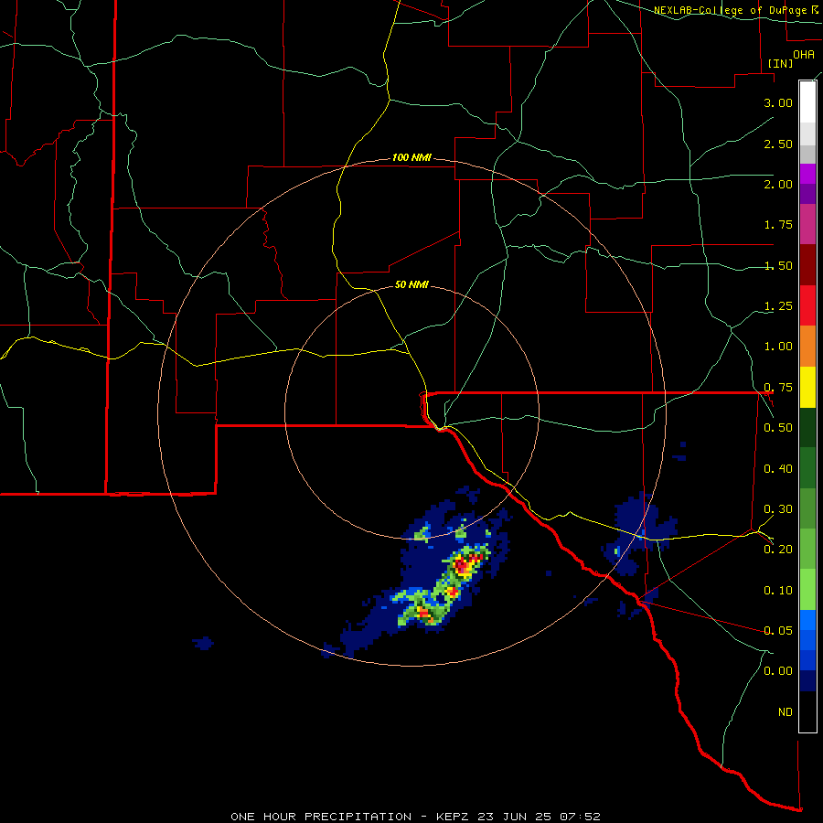
Task: Click the 1.25 legend value
Action: pyautogui.click(x=778, y=306)
